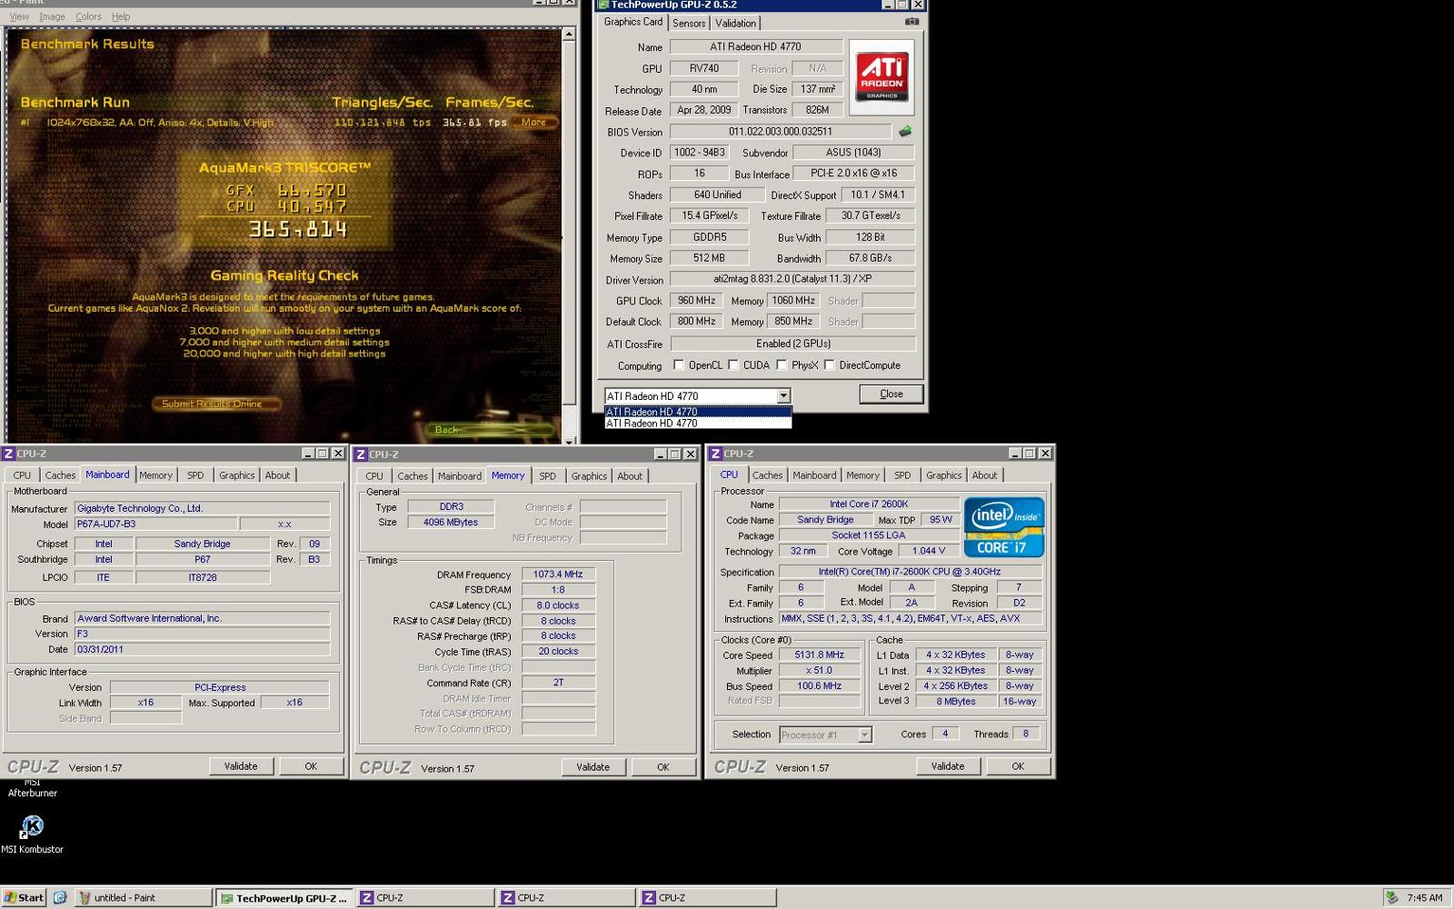
Task: Select second ATI Radeon HD 4770 list entry
Action: [x=698, y=424]
